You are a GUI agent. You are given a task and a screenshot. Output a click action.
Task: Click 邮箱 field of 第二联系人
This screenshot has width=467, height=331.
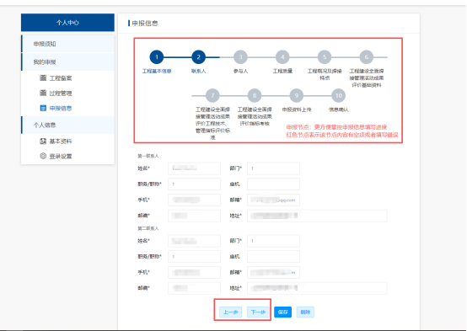pyautogui.click(x=273, y=272)
